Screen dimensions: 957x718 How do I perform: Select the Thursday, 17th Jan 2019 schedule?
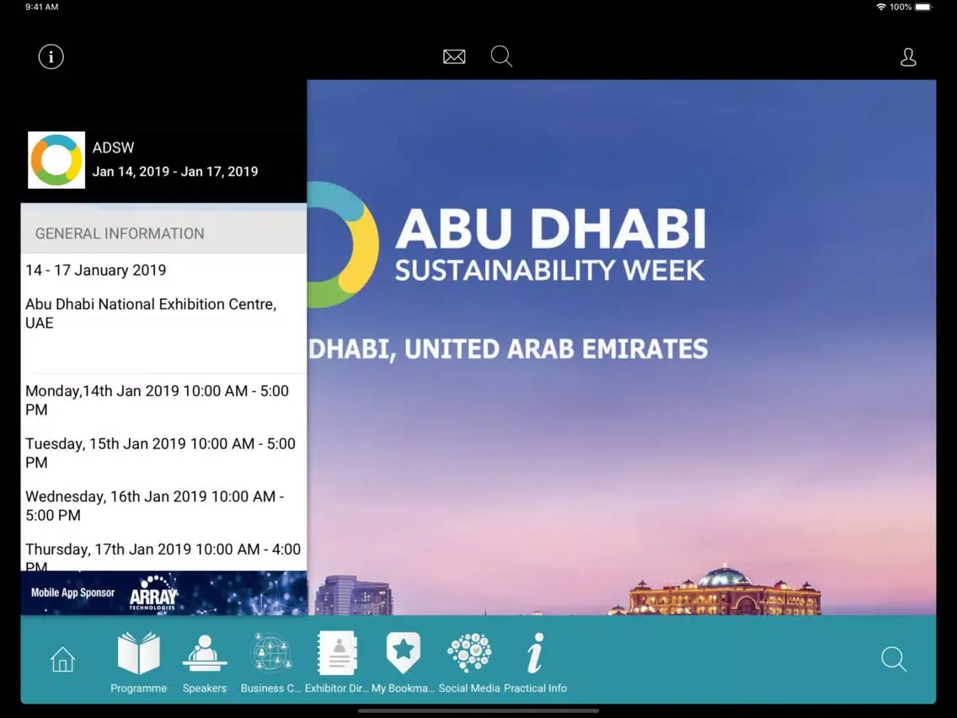163,555
